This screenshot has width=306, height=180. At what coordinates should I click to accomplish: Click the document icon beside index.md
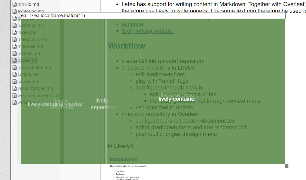[x=15, y=32]
